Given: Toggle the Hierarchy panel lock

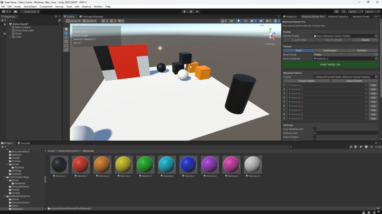Looking at the screenshot, I should [x=56, y=17].
